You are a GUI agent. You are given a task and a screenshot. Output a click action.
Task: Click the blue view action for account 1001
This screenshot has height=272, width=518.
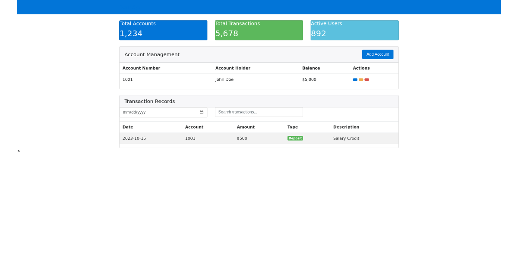[x=355, y=79]
